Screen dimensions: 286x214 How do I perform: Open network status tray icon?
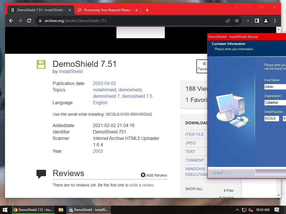tap(244, 210)
